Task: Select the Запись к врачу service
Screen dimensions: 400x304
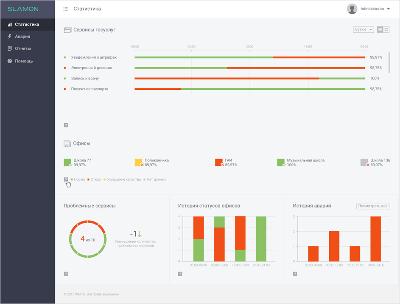Action: tap(85, 78)
